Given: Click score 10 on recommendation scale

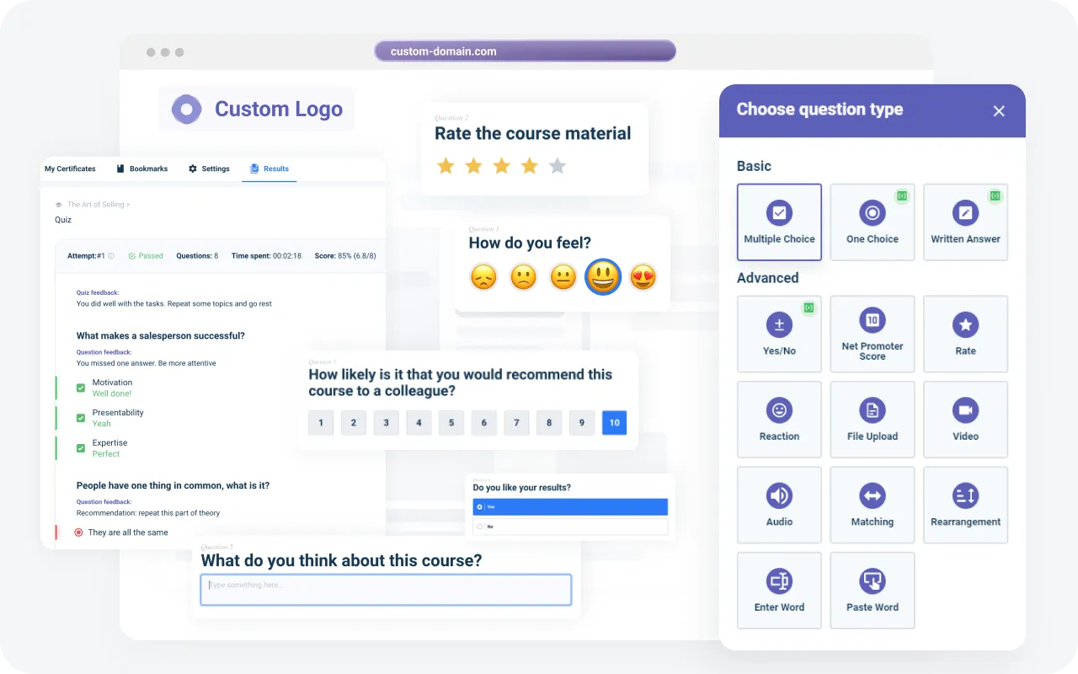Looking at the screenshot, I should 614,423.
